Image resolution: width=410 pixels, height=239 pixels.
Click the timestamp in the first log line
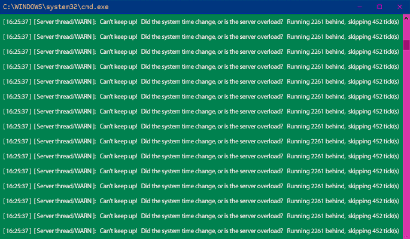tap(17, 22)
